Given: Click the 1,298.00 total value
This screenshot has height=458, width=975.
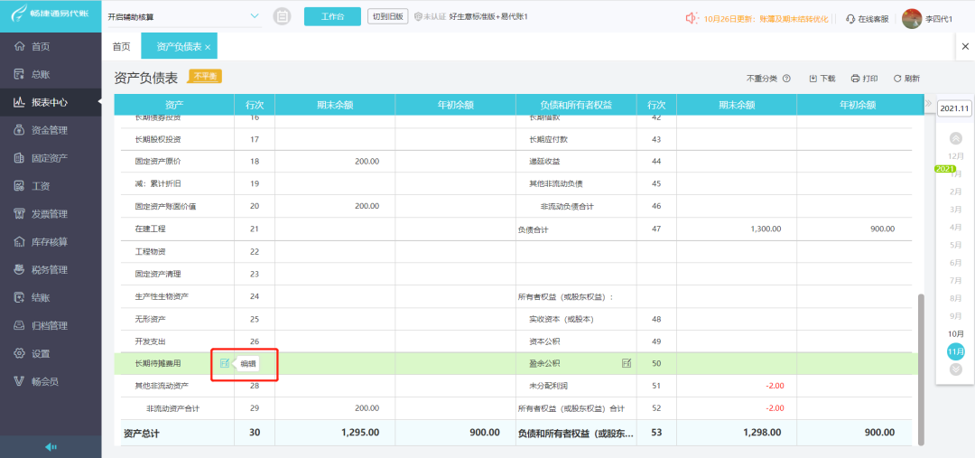Looking at the screenshot, I should click(x=762, y=433).
